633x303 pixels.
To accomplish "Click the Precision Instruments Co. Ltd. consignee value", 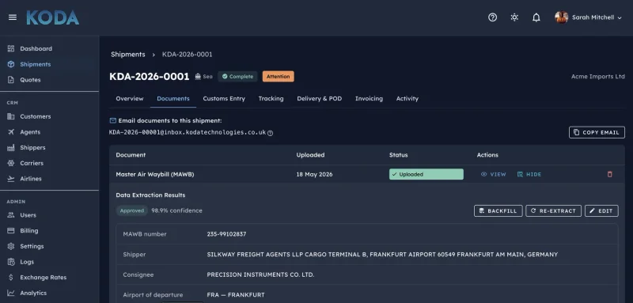I will click(260, 275).
